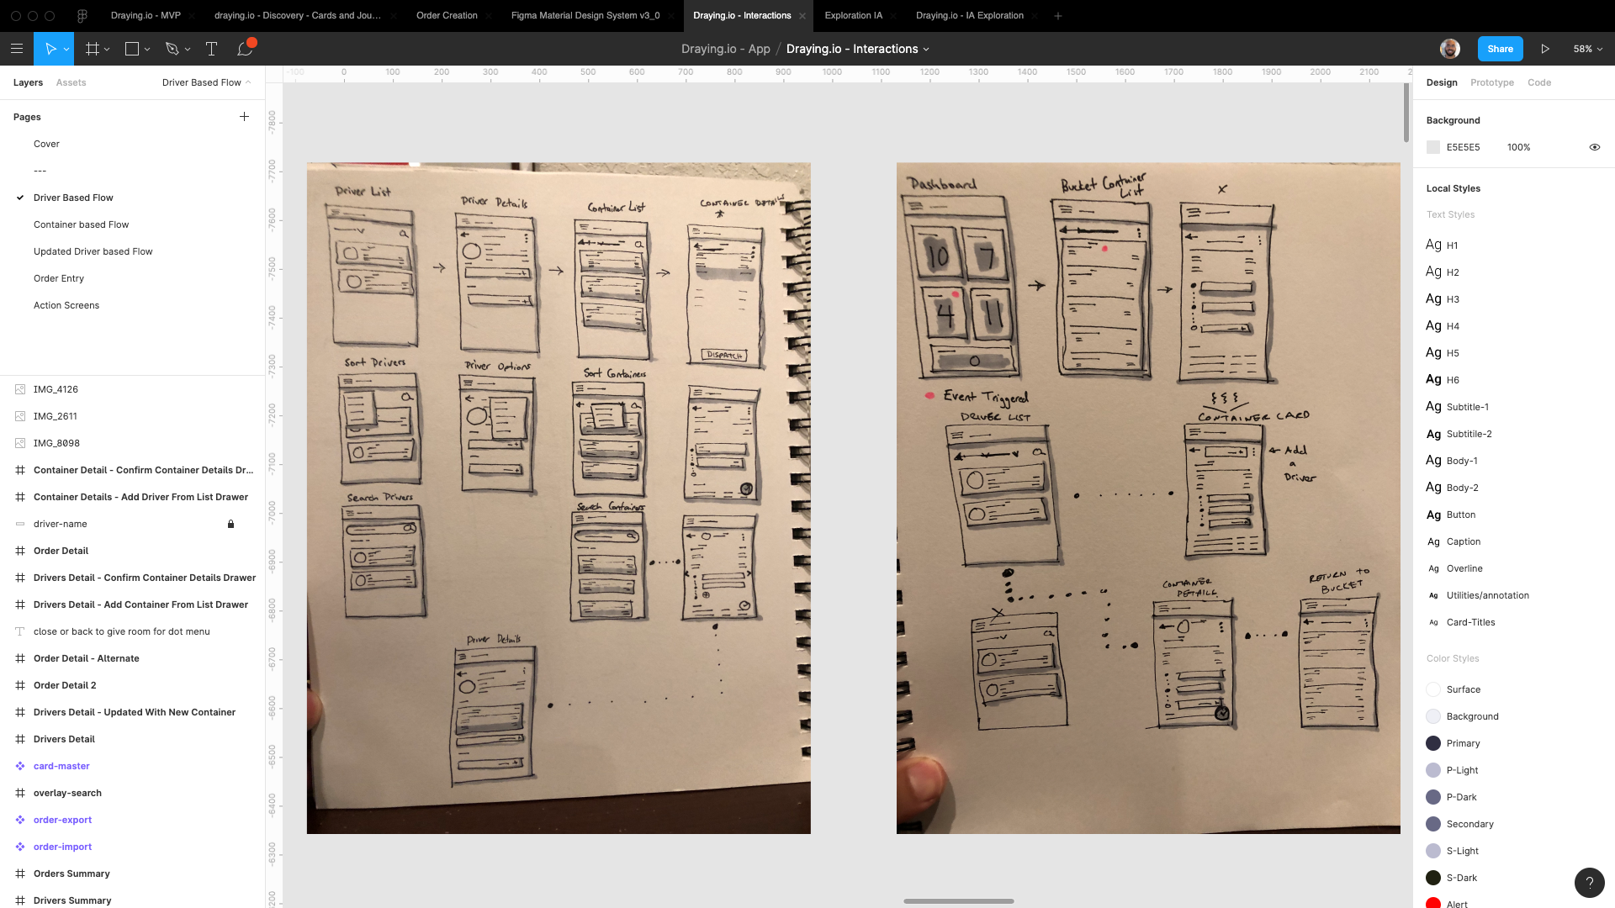Collapse the Driver Based Flow pages chevron

tap(248, 82)
